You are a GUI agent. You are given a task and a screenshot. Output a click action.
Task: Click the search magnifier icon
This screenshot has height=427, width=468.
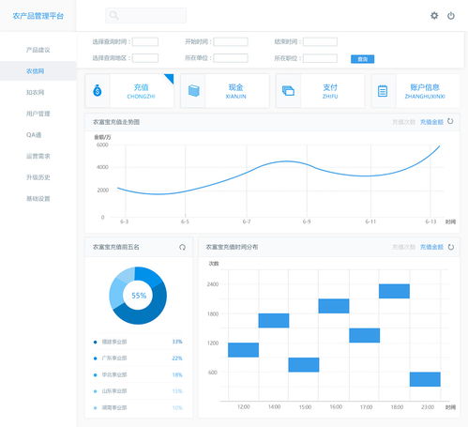[113, 15]
